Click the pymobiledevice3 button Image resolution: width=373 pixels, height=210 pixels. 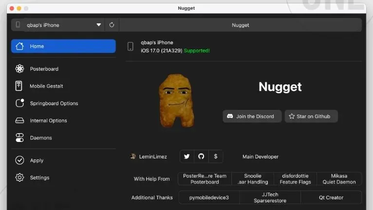pos(209,198)
